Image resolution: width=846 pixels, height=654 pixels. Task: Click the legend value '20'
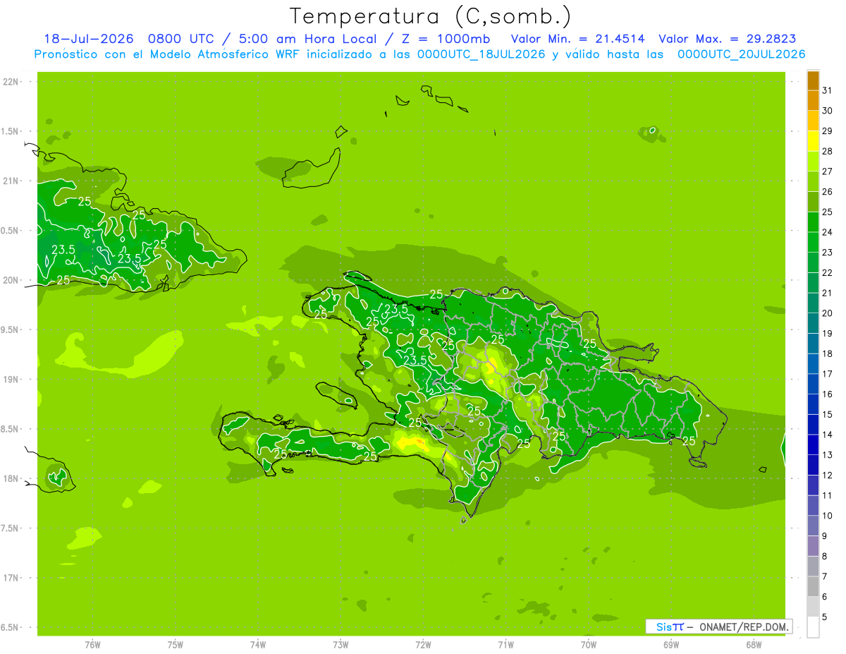click(x=827, y=313)
